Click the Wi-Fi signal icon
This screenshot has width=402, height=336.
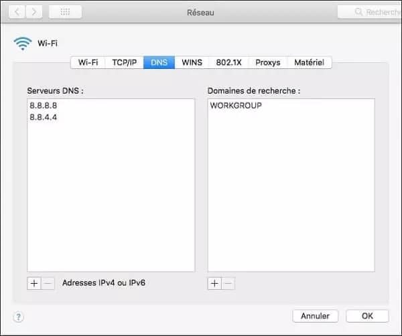point(22,44)
